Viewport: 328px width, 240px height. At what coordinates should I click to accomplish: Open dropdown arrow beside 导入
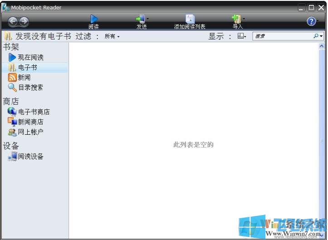point(244,19)
